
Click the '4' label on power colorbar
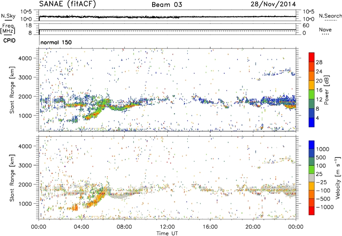point(317,118)
